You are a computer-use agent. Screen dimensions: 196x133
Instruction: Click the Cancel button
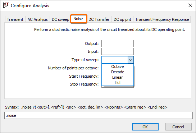[x=178, y=127]
